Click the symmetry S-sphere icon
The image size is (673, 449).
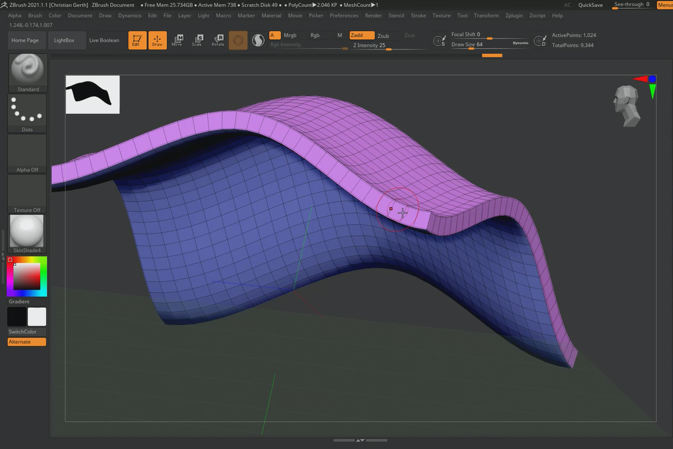[258, 40]
